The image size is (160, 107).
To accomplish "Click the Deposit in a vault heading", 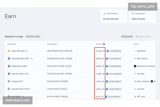I will click(x=14, y=37).
